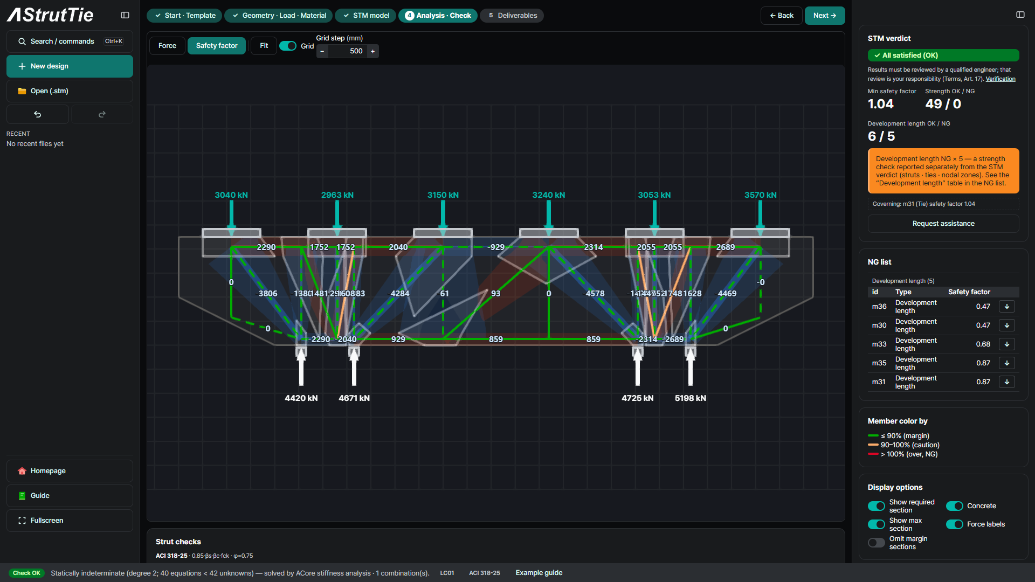Proceed with the Next button
1035x582 pixels.
pyautogui.click(x=825, y=16)
